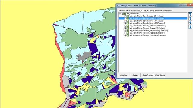
Task: Open the Metadata... button
Action: tap(124, 75)
